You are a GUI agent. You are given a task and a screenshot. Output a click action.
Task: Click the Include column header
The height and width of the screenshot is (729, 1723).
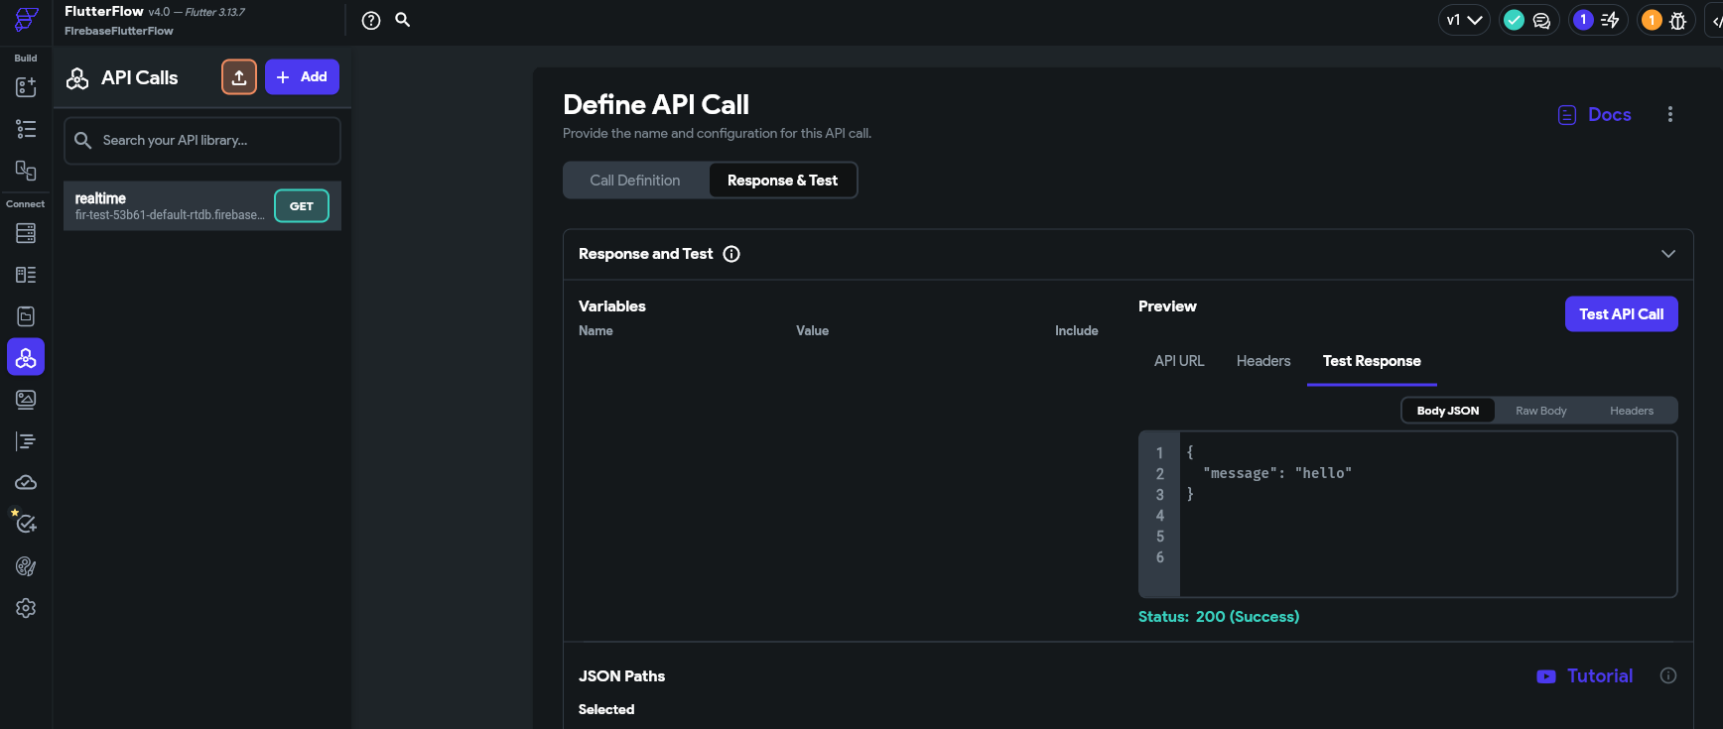[x=1077, y=331]
